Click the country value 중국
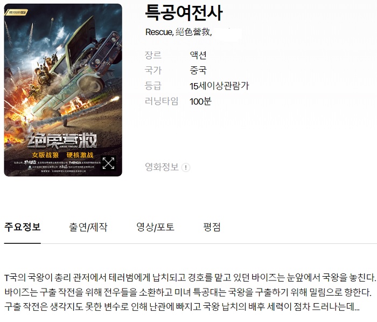 (198, 70)
